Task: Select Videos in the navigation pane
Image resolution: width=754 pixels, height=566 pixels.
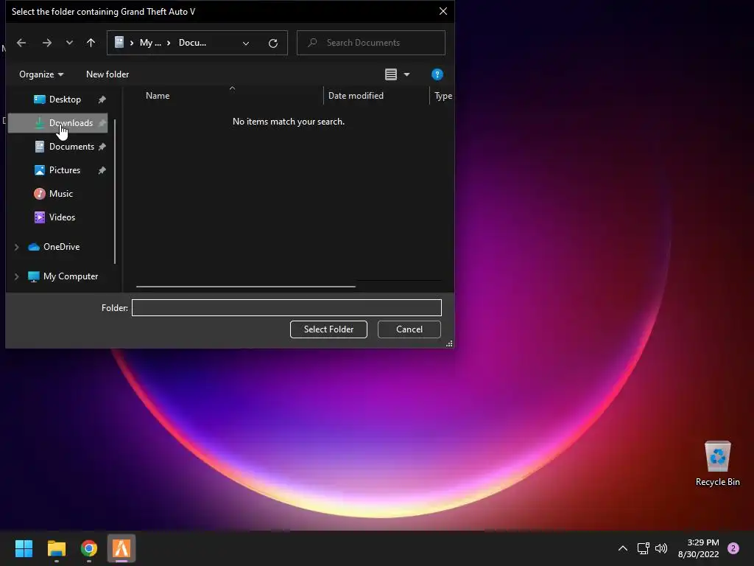Action: (x=58, y=217)
